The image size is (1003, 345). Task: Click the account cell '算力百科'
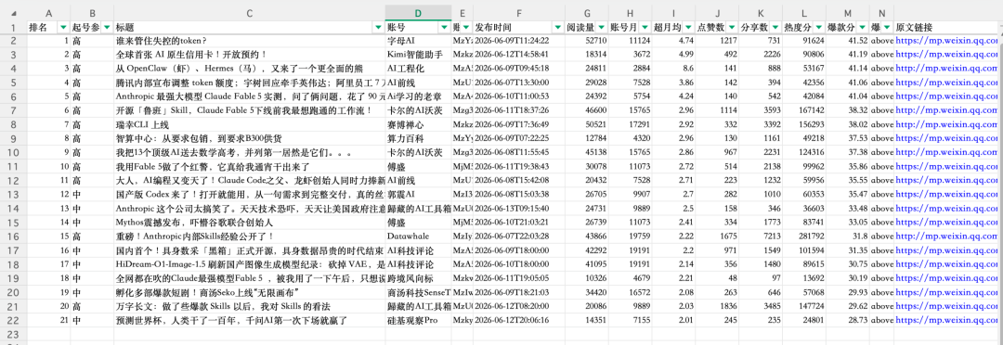(418, 138)
